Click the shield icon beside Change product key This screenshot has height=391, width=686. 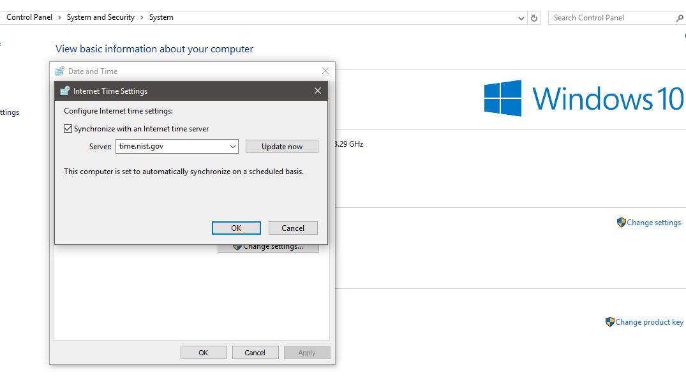tap(610, 322)
